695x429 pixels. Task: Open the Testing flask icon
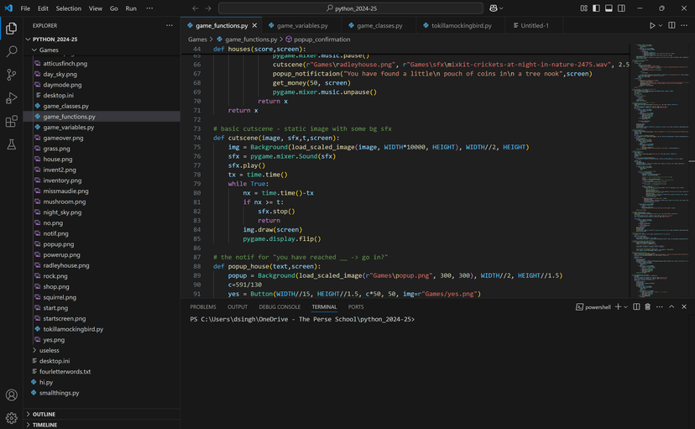coord(12,145)
